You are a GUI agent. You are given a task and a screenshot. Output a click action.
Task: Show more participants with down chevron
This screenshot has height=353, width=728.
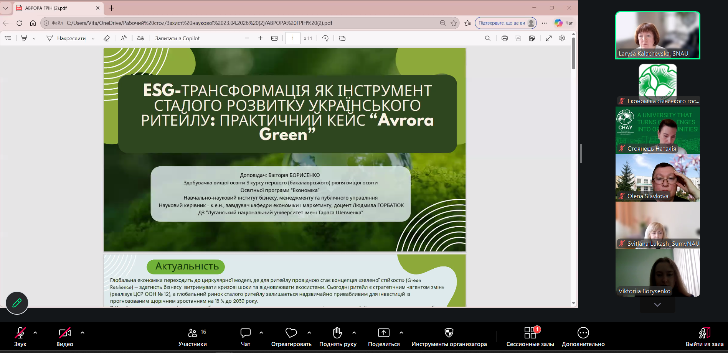coord(657,305)
